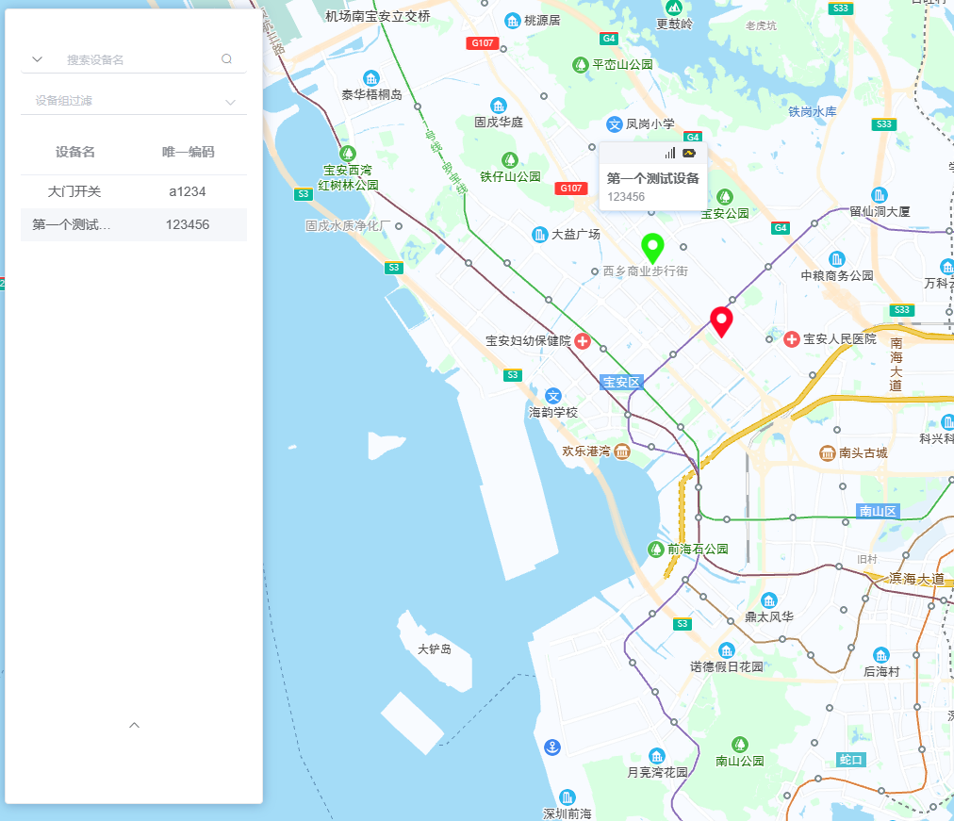Select the 第一个测试... device row
Viewport: 954px width, 821px height.
[133, 224]
